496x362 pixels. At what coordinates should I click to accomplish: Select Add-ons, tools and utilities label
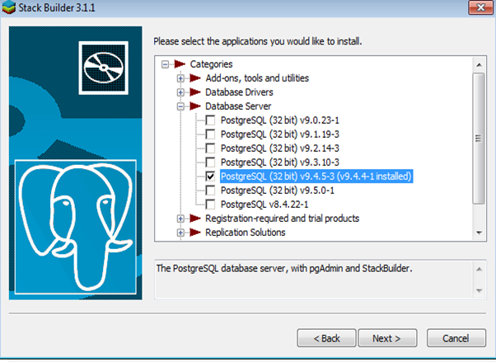(257, 78)
